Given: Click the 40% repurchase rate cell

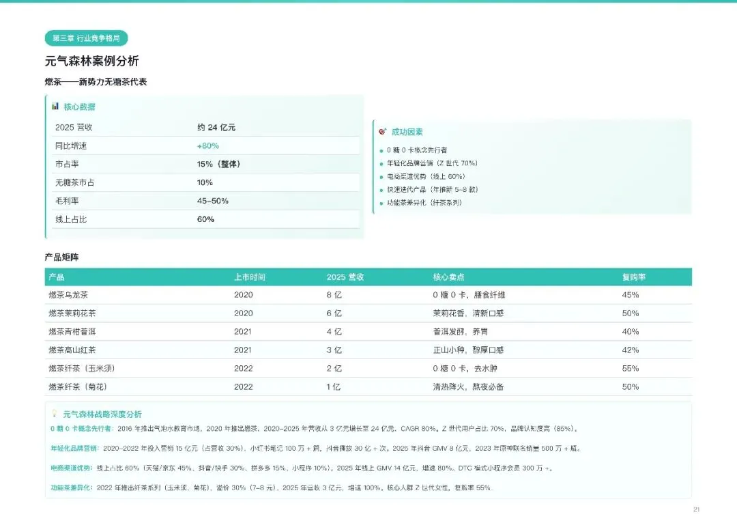Looking at the screenshot, I should pyautogui.click(x=631, y=331).
